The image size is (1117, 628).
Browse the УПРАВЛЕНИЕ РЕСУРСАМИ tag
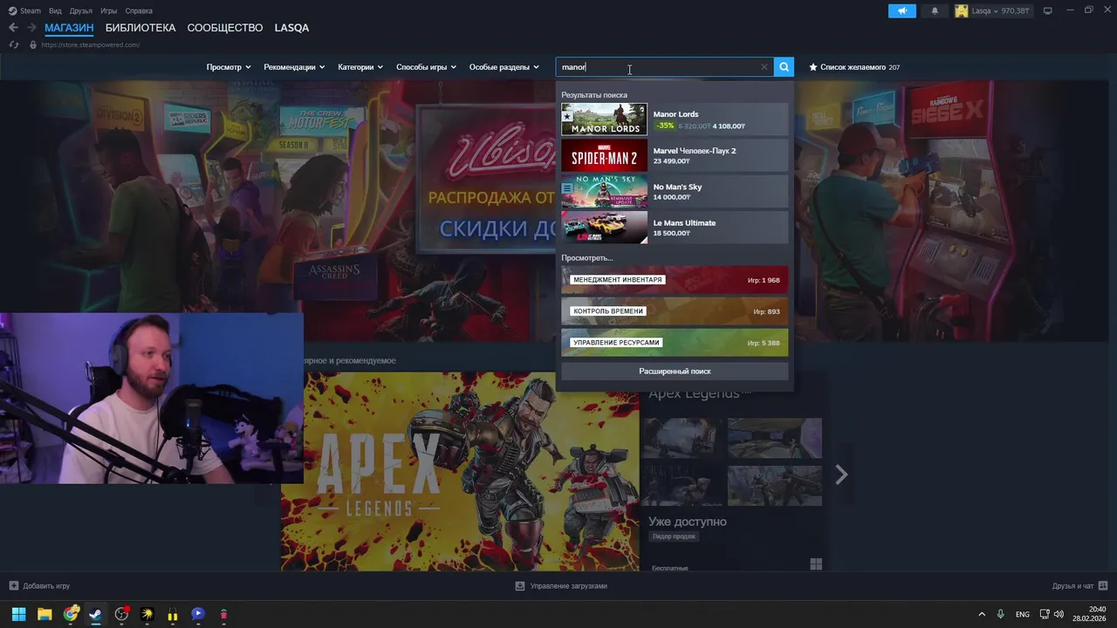[675, 343]
